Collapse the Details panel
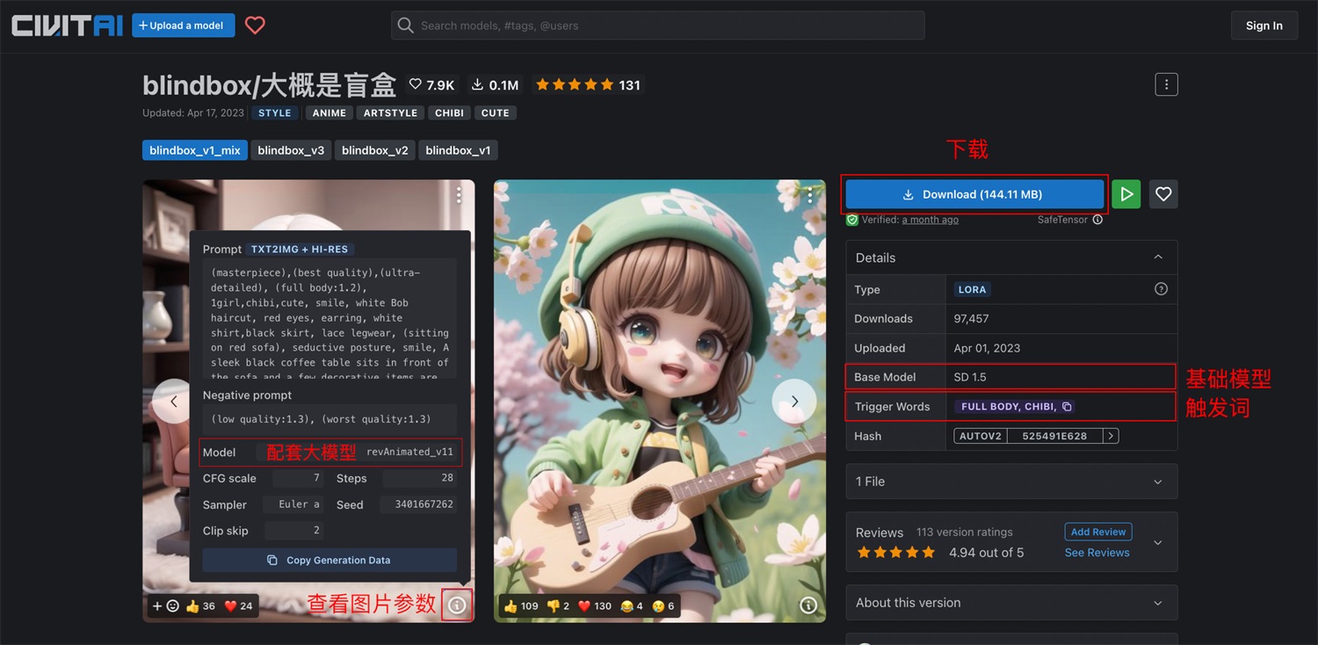Viewport: 1318px width, 645px height. click(x=1156, y=257)
